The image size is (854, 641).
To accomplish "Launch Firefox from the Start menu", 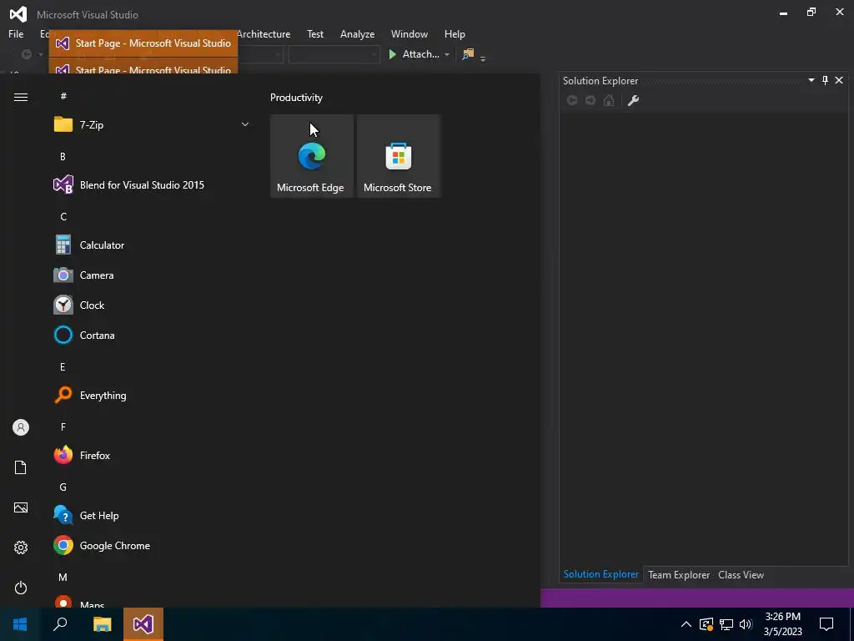I will pyautogui.click(x=153, y=455).
